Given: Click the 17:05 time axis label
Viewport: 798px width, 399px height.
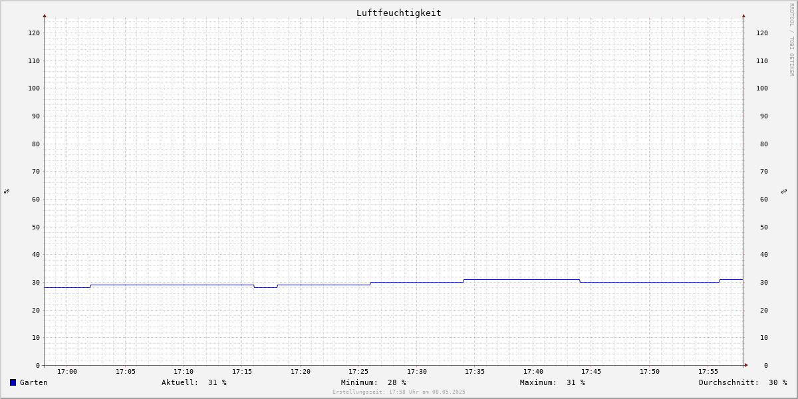Looking at the screenshot, I should click(126, 372).
